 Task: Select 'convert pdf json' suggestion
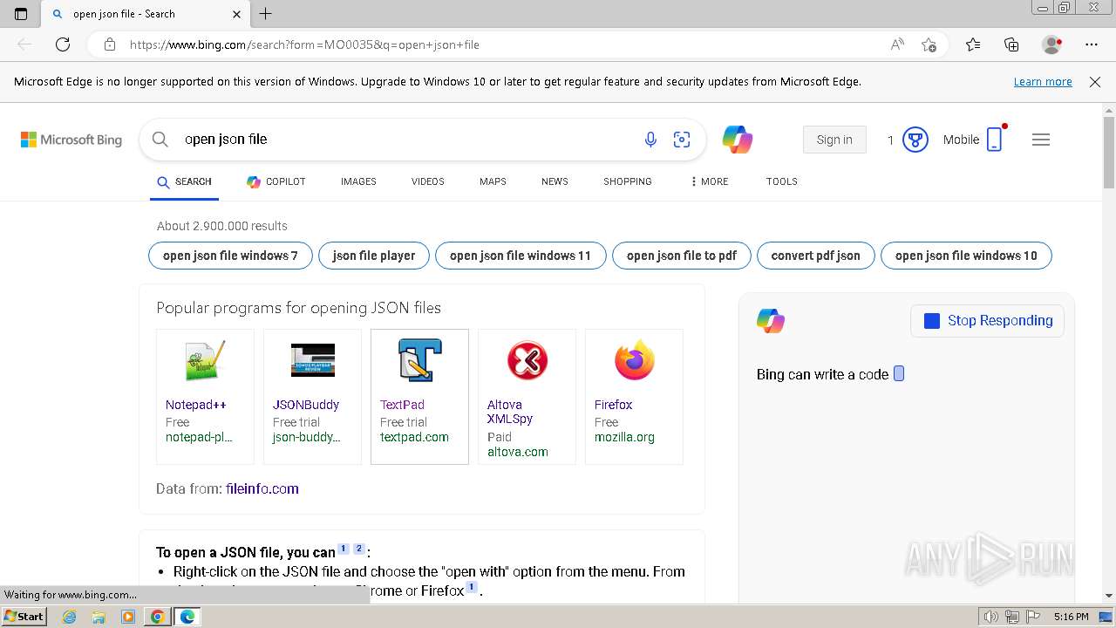(816, 256)
